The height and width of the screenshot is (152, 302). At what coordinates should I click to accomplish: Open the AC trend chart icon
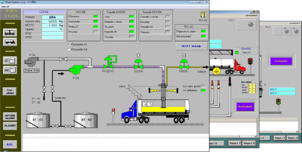10,70
